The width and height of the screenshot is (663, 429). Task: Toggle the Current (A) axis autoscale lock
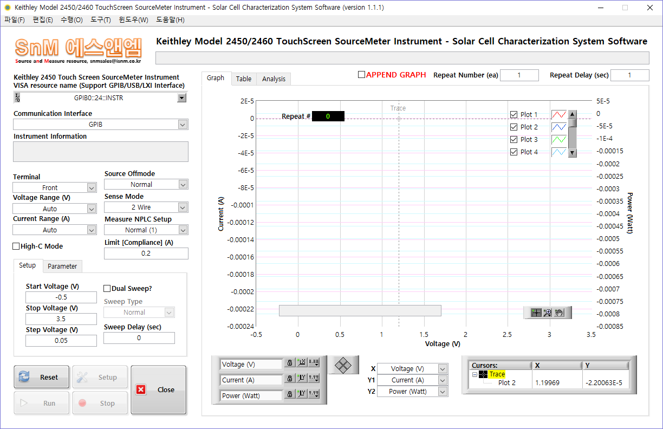(290, 379)
